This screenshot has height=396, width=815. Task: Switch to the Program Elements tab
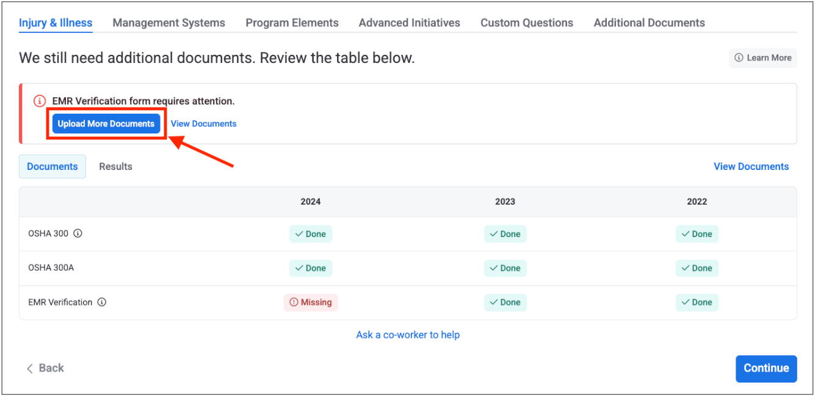point(292,23)
